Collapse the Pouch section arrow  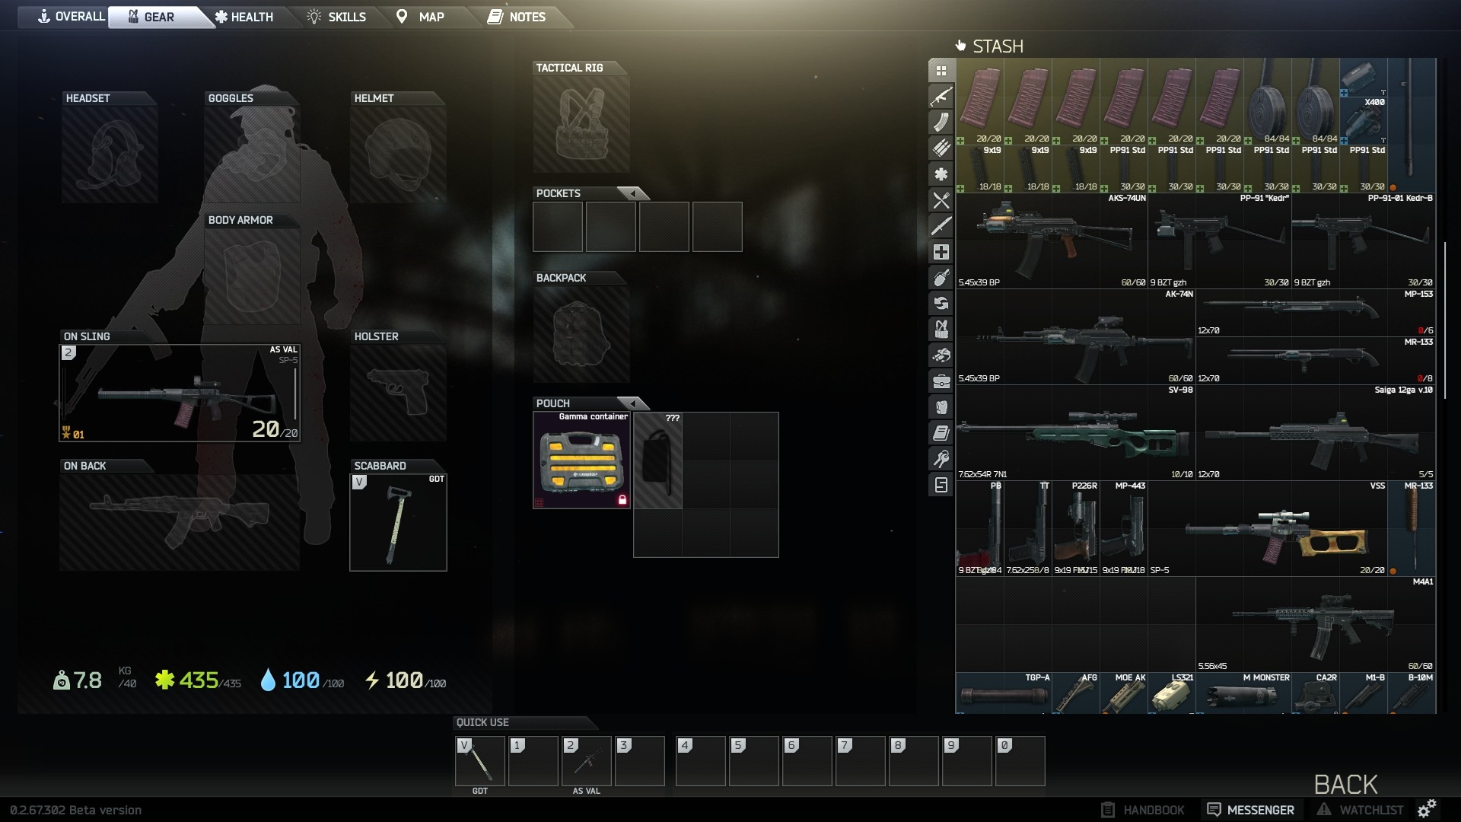[632, 403]
